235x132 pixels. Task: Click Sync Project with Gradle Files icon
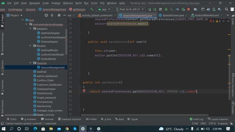coord(208,10)
